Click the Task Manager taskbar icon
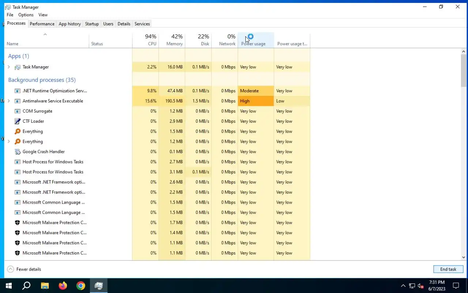 coord(99,286)
